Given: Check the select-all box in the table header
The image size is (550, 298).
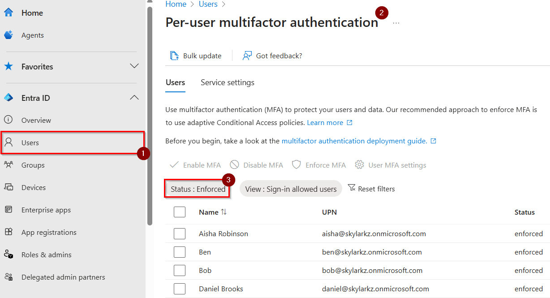Looking at the screenshot, I should point(179,212).
